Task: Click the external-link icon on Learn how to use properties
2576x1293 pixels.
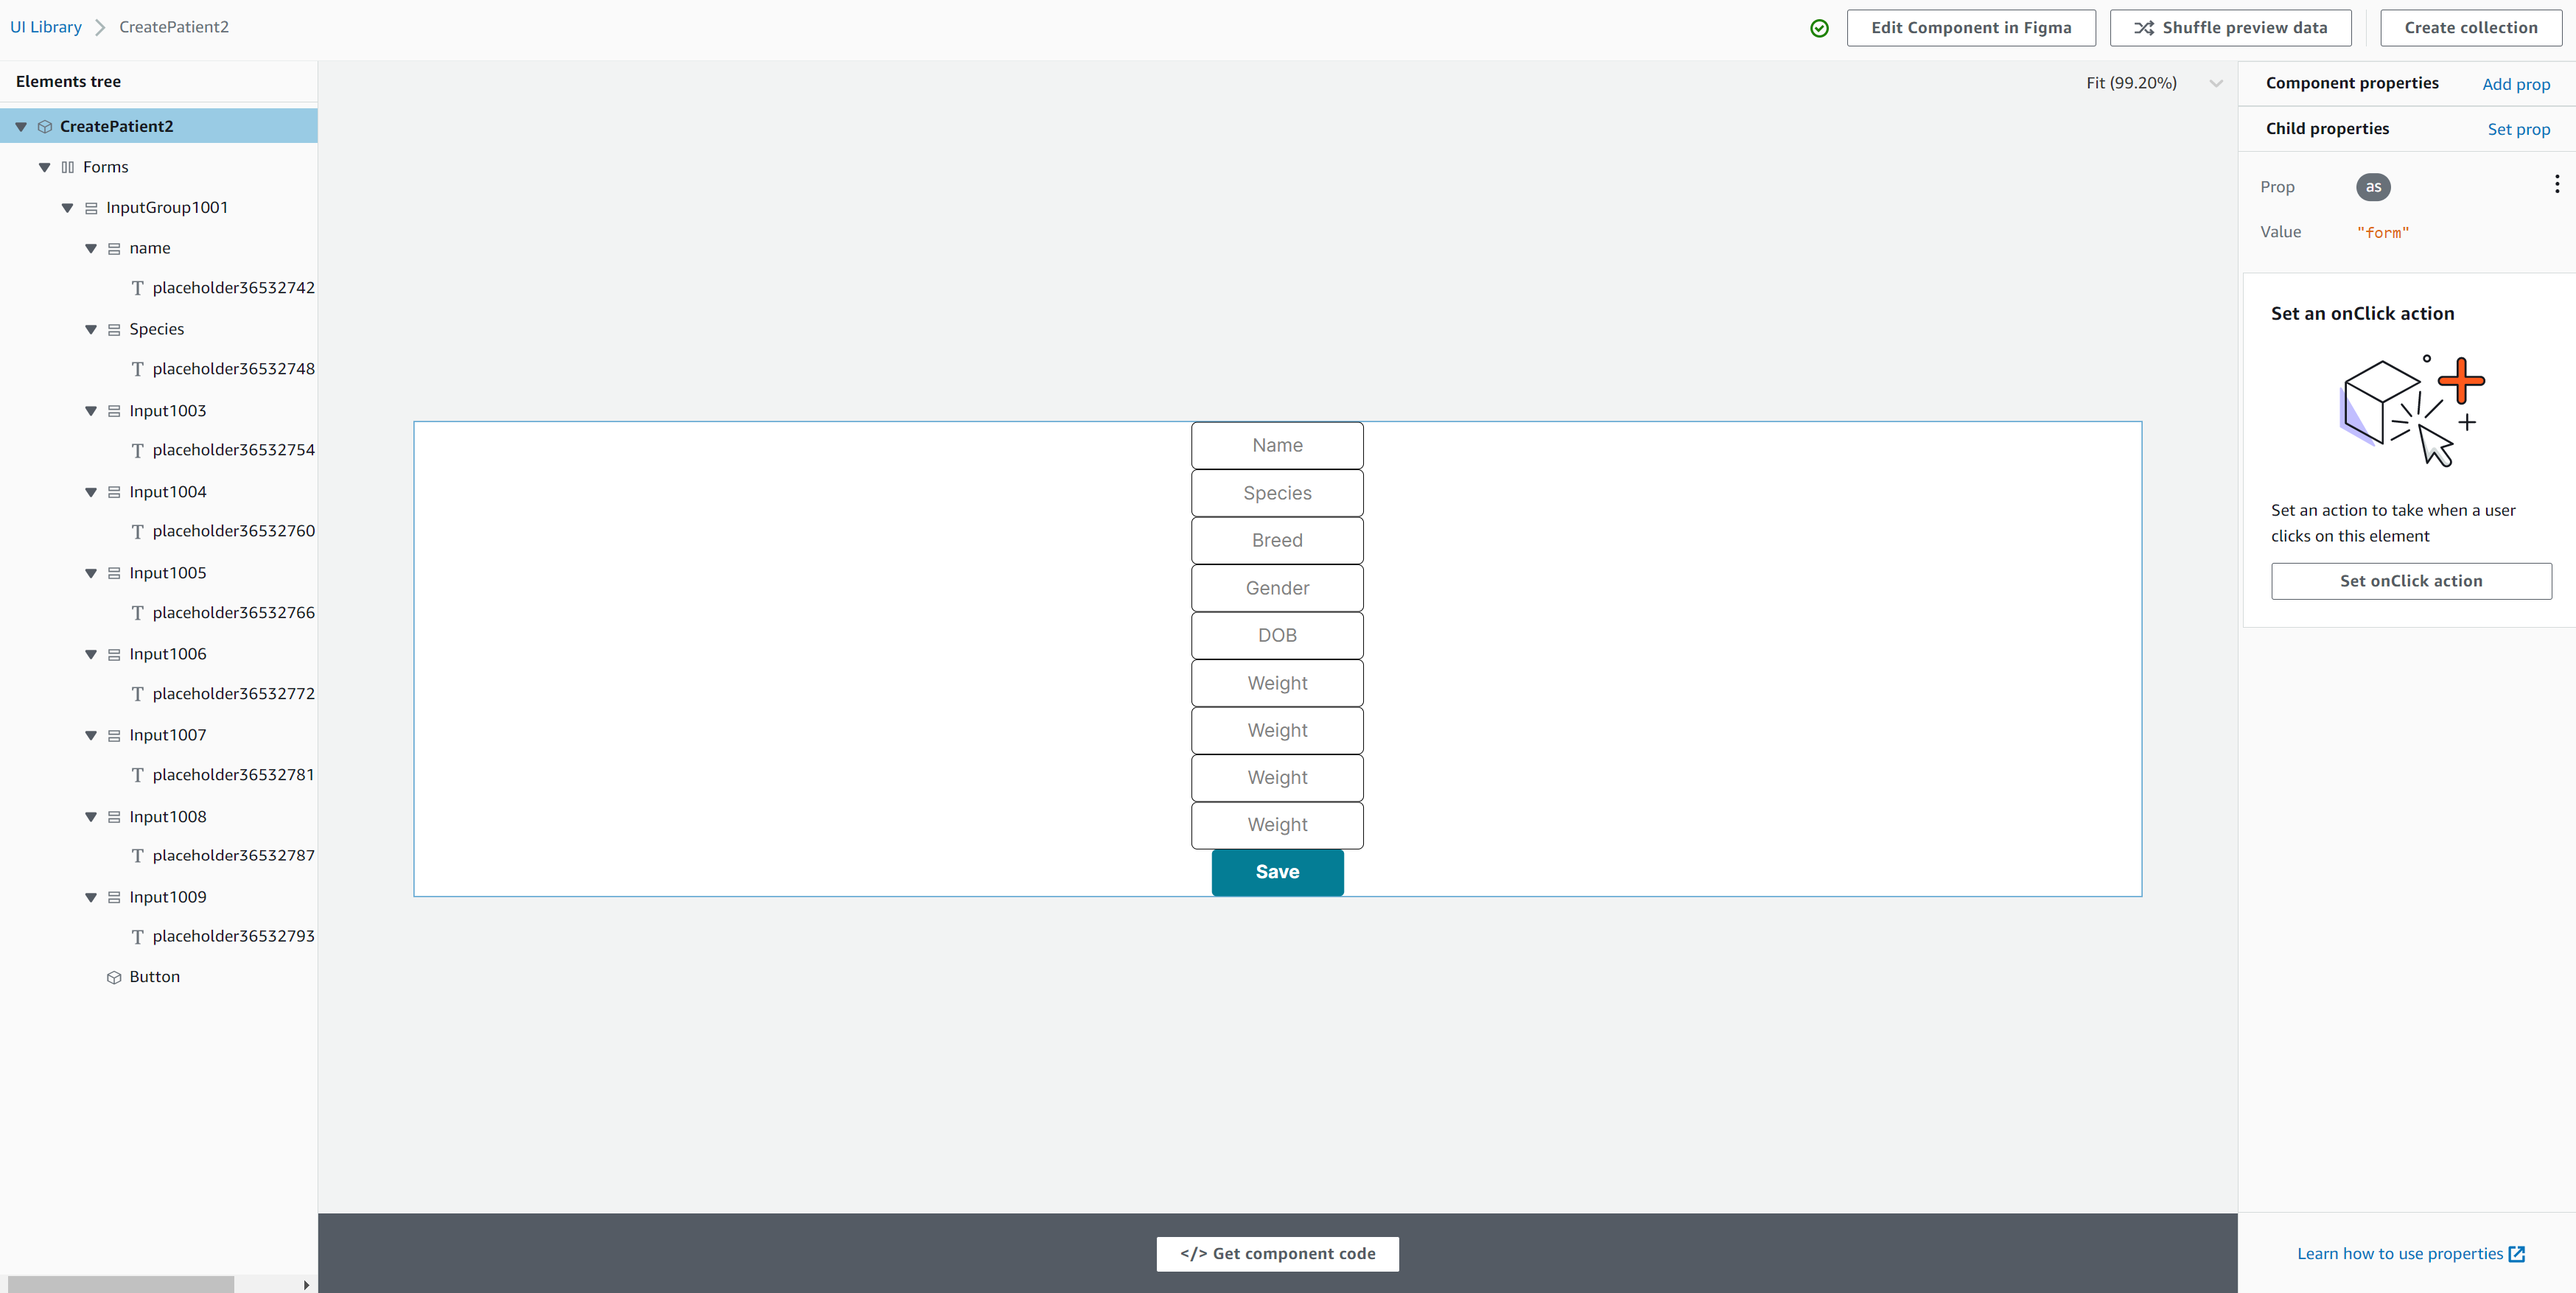Action: [2516, 1254]
